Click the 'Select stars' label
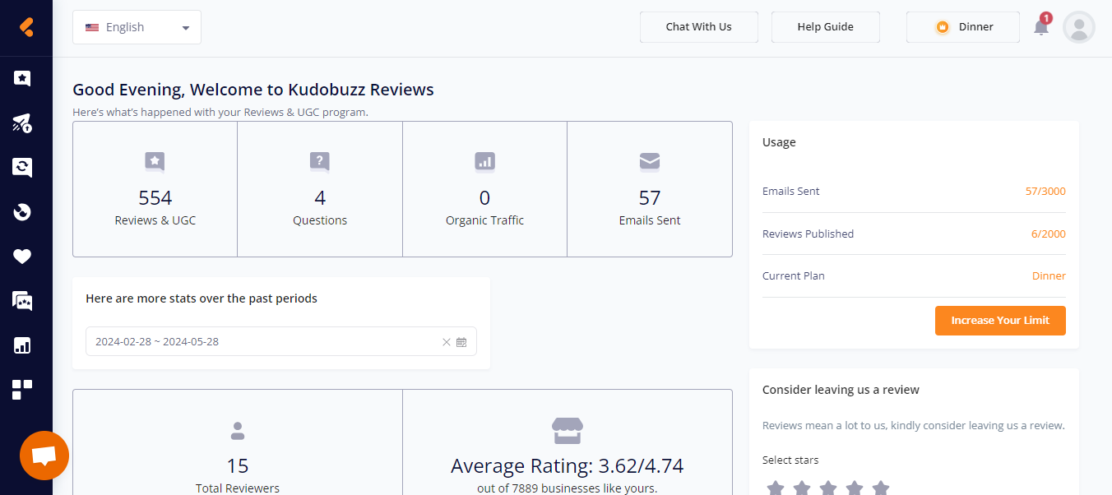This screenshot has width=1112, height=495. tap(790, 460)
